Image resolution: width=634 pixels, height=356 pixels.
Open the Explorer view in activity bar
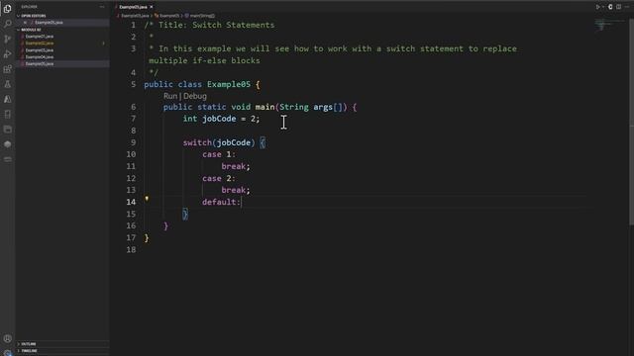coord(7,9)
